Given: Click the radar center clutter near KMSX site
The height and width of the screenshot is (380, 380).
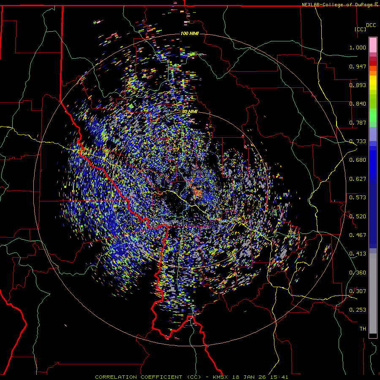Looking at the screenshot, I should click(197, 193).
